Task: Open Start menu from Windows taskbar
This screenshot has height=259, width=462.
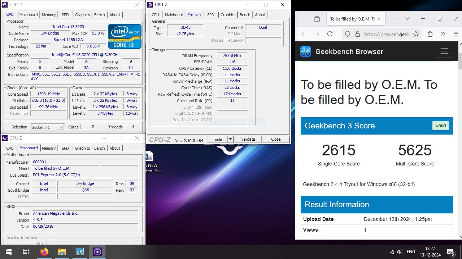Action: point(8,252)
